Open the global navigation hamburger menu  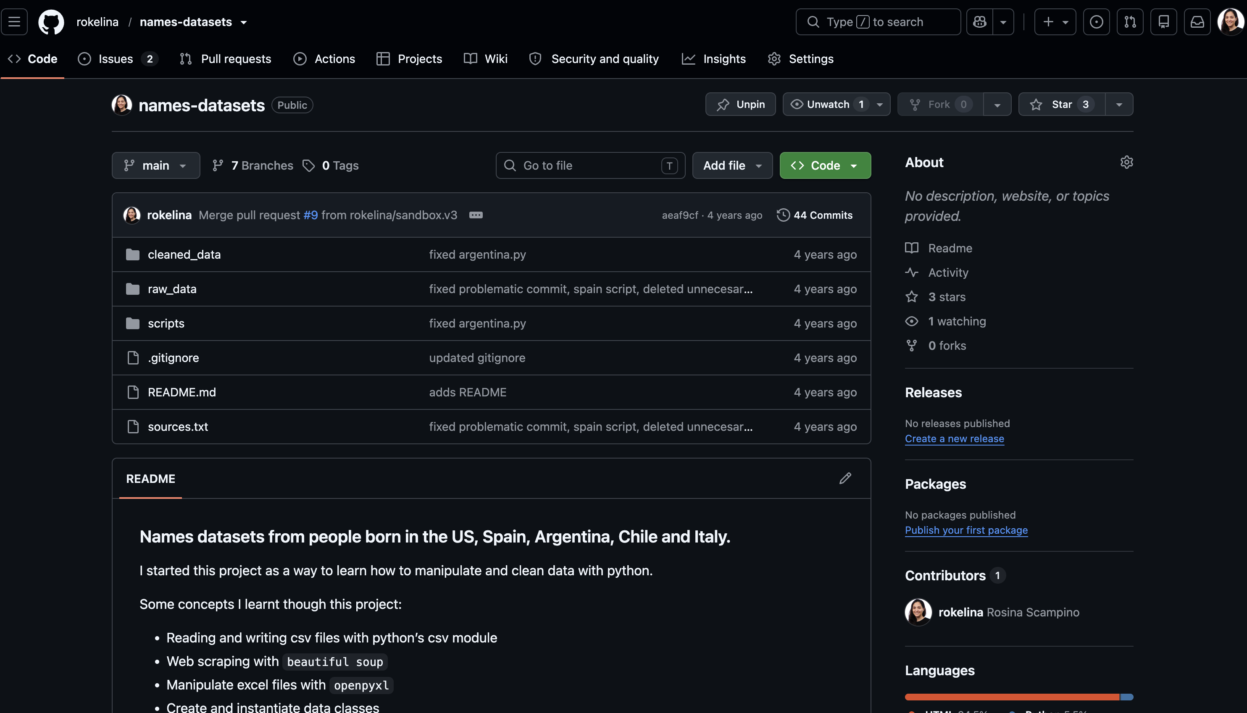[14, 22]
